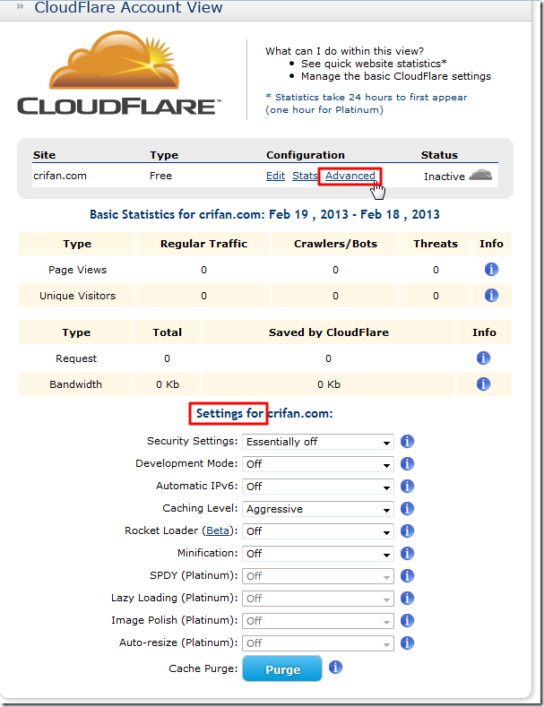
Task: Click the Inactive status text
Action: tap(445, 177)
